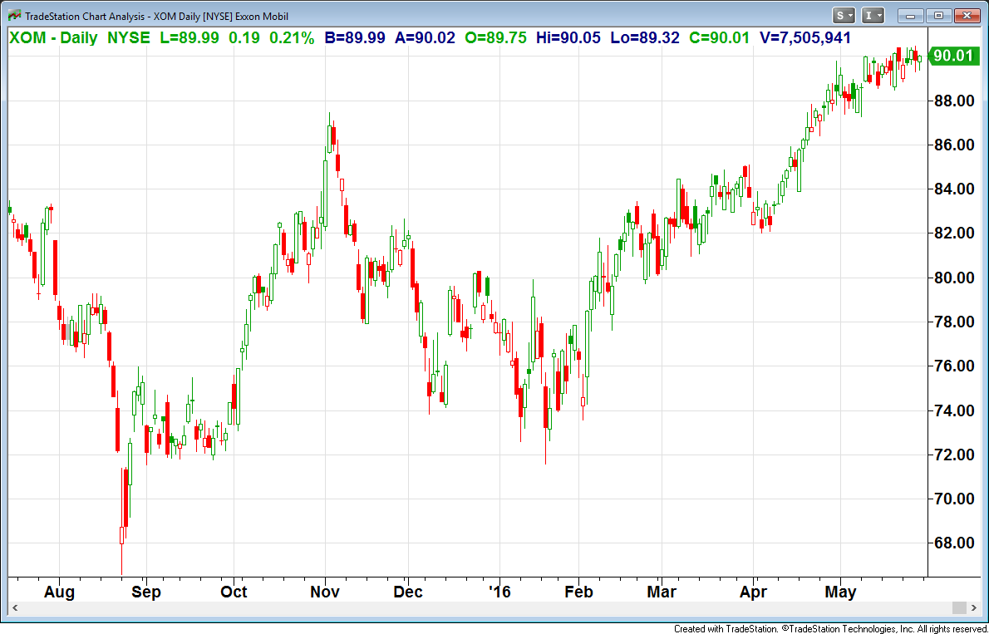This screenshot has height=634, width=989.
Task: Click the 'L=89.99' last price value
Action: click(189, 38)
